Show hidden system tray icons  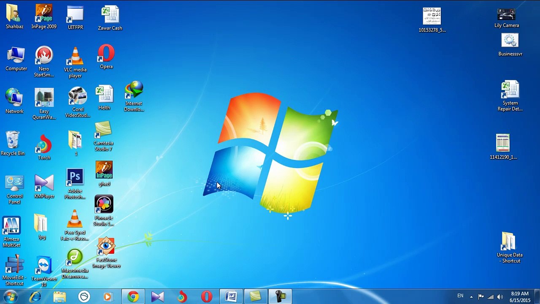pos(471,297)
